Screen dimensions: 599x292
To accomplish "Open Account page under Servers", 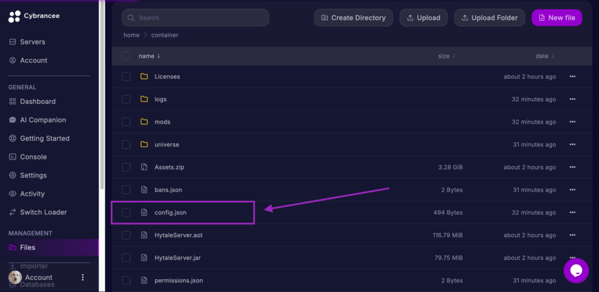I will point(28,60).
